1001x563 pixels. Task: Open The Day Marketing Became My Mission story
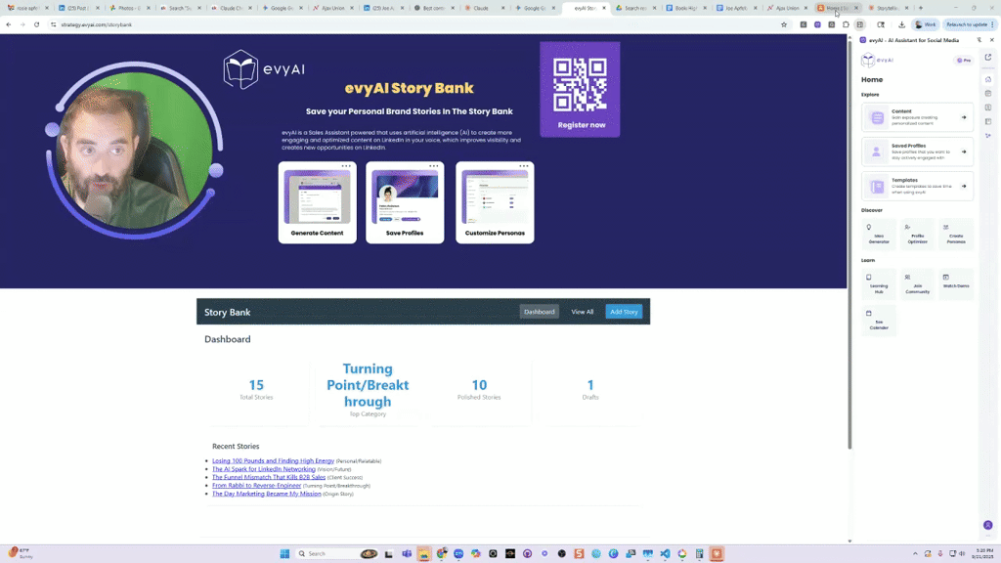[x=267, y=494]
